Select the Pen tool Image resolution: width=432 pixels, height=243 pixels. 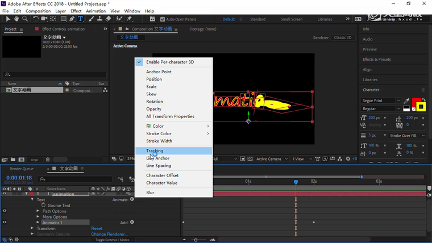(71, 19)
